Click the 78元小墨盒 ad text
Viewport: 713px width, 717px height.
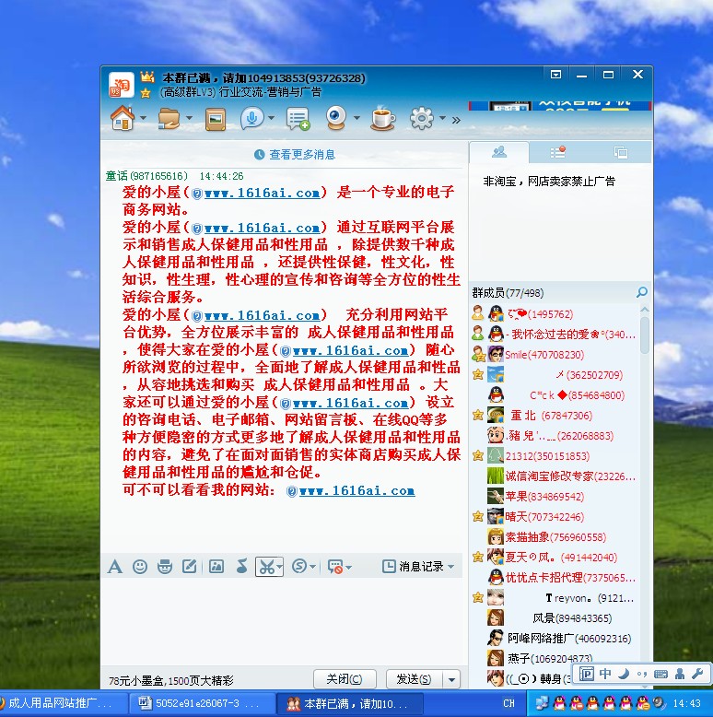171,681
